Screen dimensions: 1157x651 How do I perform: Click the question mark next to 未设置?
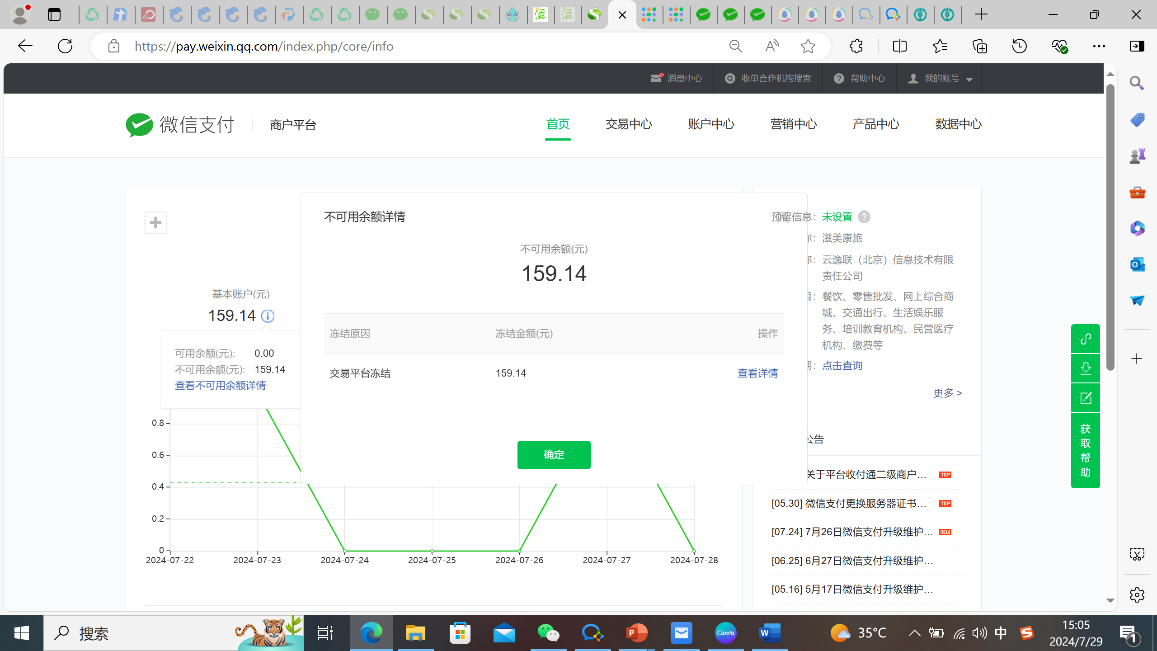click(x=864, y=217)
